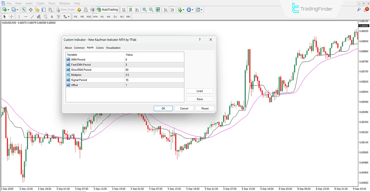370x192 pixels.
Task: Open the Strategy Tester icon
Action: [x=50, y=10]
